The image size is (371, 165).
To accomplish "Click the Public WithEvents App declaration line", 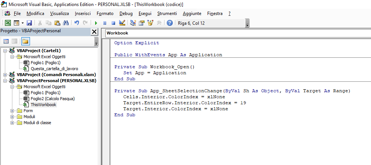I will [x=168, y=55].
